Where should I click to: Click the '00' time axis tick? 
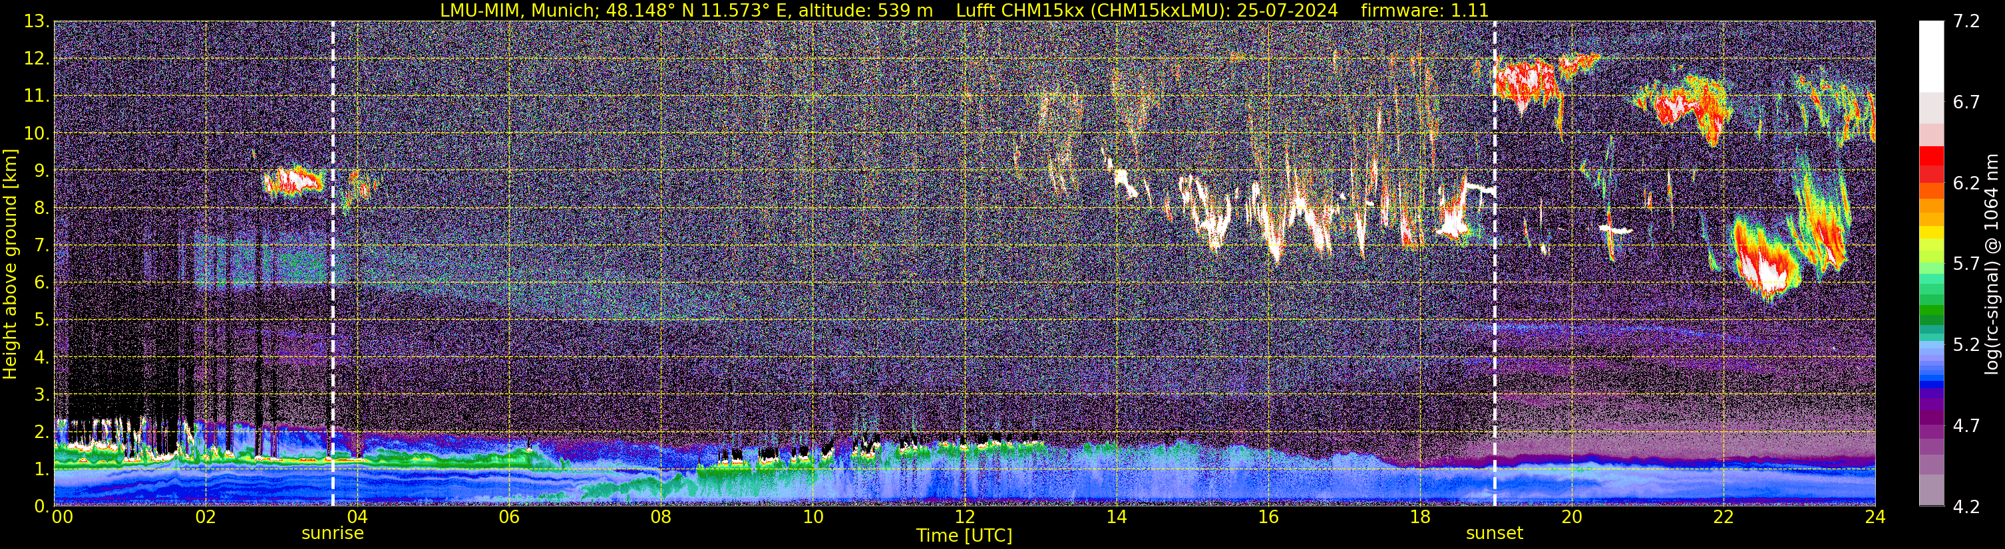pyautogui.click(x=61, y=517)
